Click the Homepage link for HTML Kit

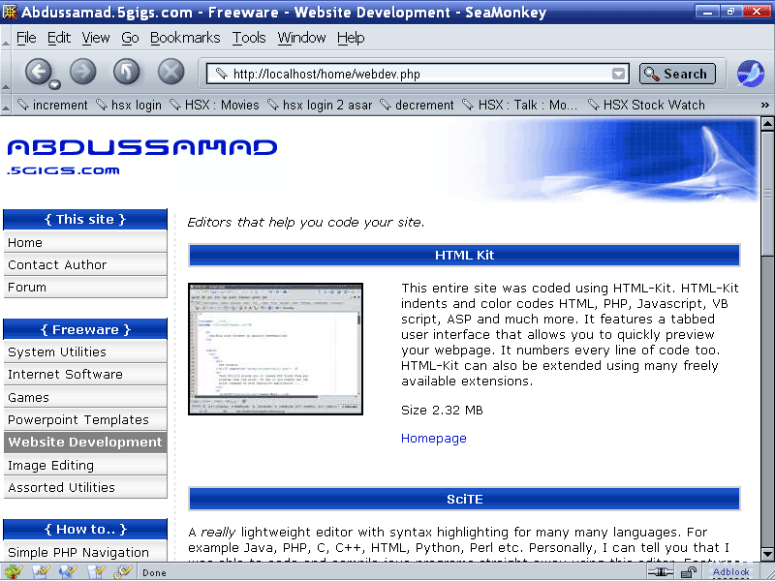433,439
